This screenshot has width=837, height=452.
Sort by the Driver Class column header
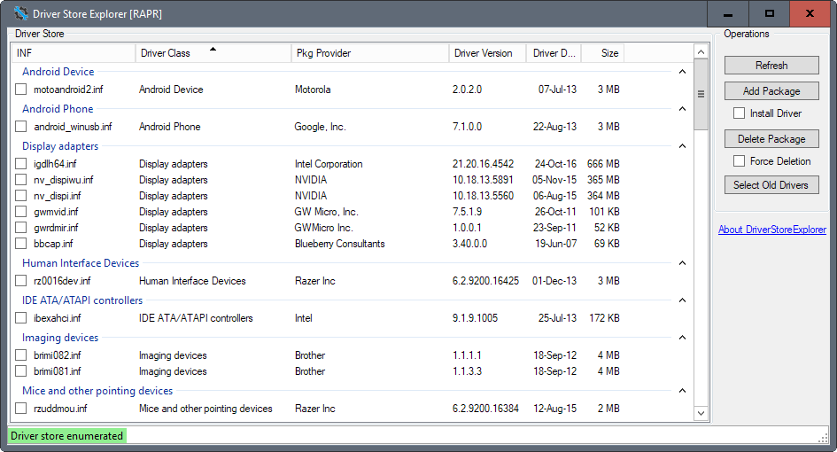coord(213,53)
